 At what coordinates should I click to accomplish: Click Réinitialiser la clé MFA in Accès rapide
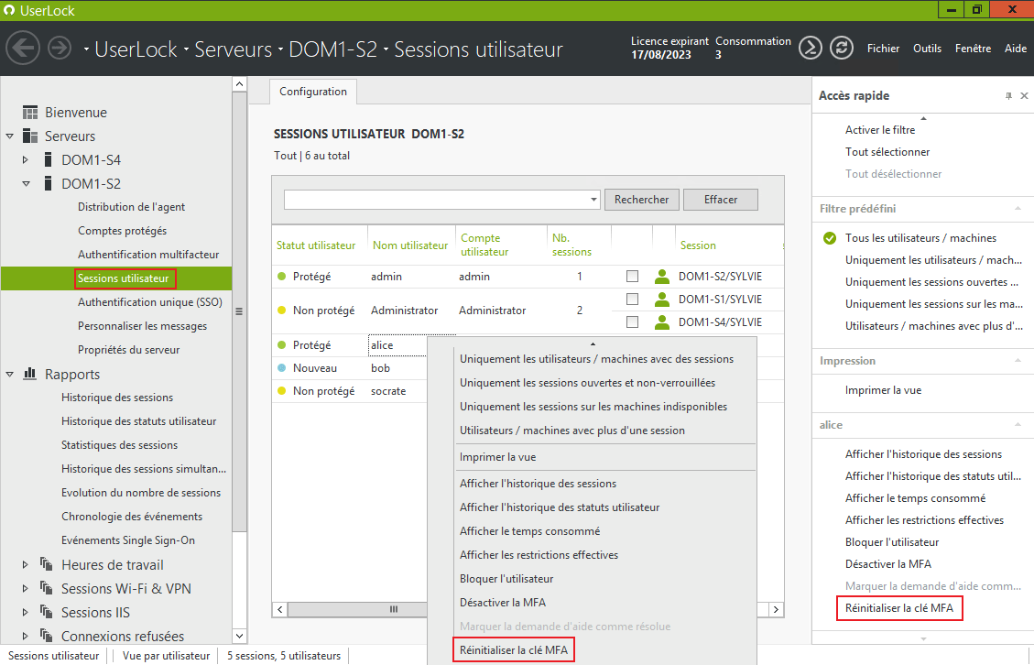898,607
